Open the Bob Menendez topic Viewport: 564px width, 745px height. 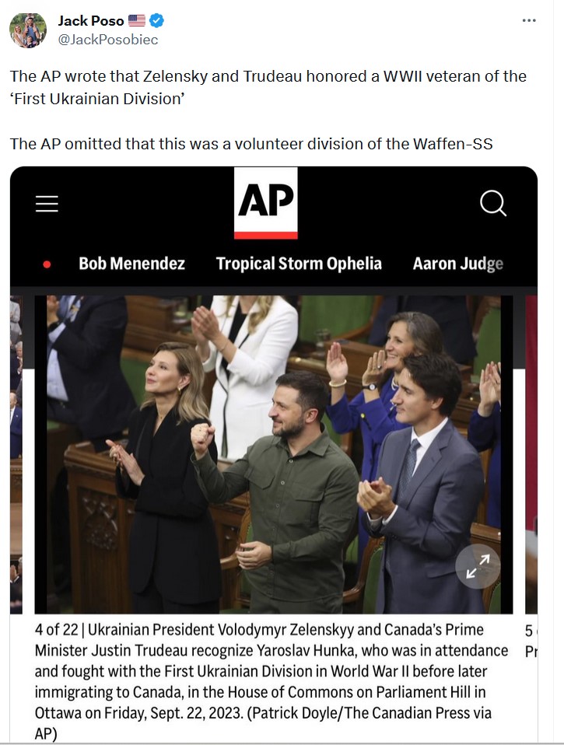click(x=131, y=263)
